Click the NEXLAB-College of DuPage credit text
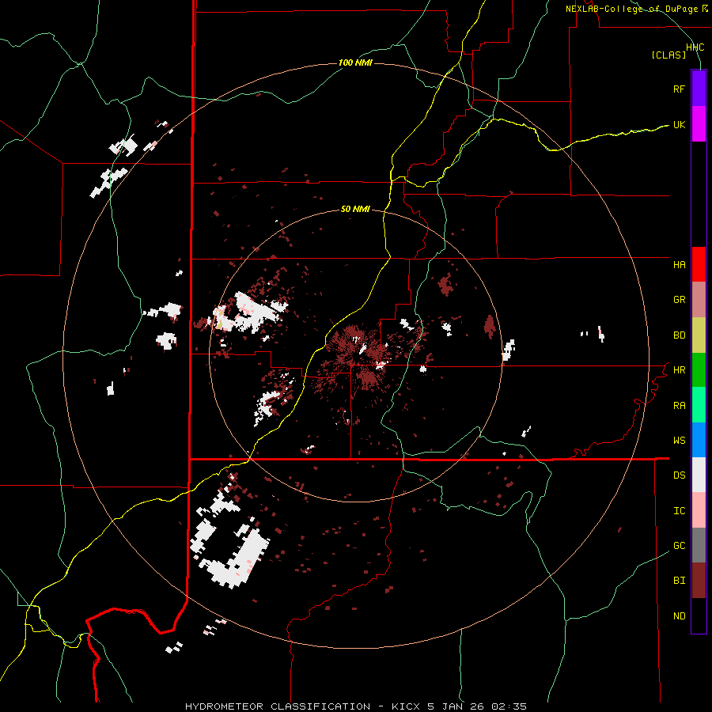Viewport: 712px width, 712px height. (636, 9)
